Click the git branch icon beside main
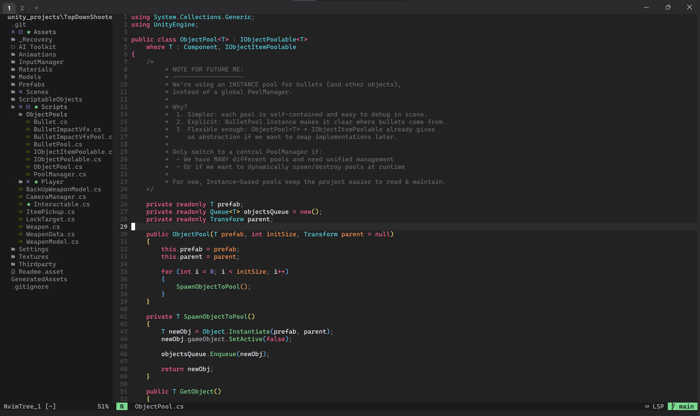The width and height of the screenshot is (700, 416). (x=673, y=406)
